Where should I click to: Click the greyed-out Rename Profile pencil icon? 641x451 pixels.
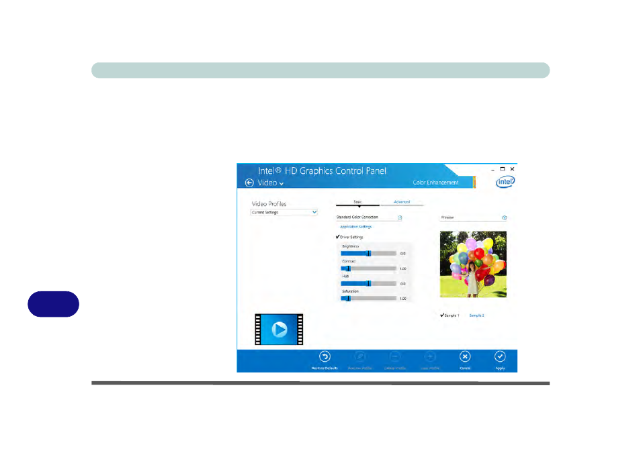pyautogui.click(x=359, y=357)
